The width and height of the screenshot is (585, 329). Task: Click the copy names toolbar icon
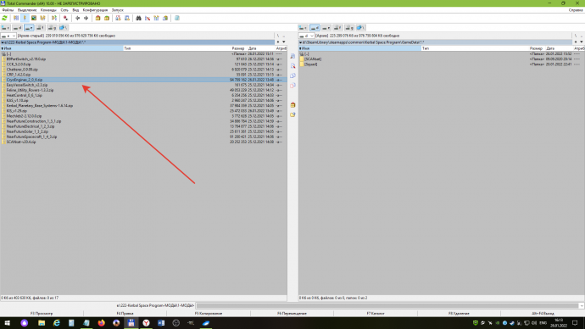[165, 18]
